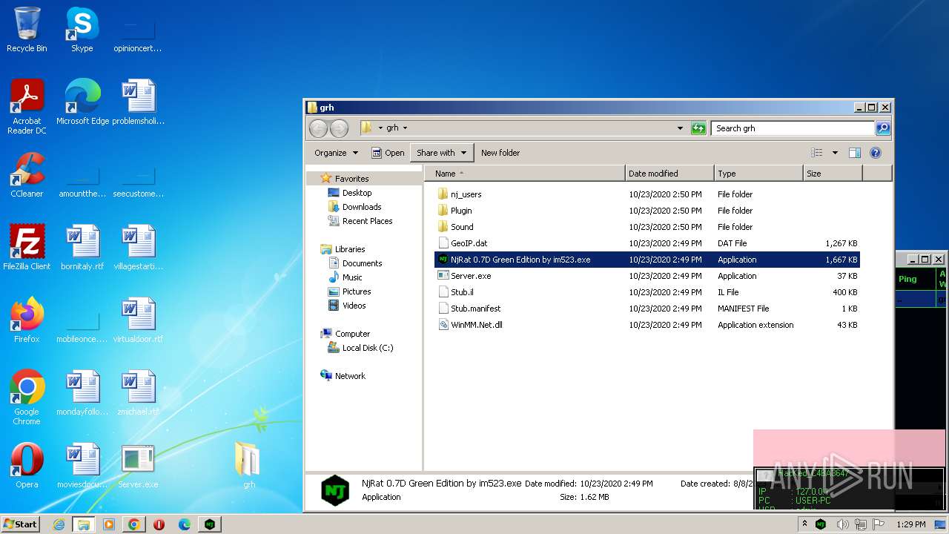Select Server.exe in the file list
The image size is (949, 534).
coord(647,276)
